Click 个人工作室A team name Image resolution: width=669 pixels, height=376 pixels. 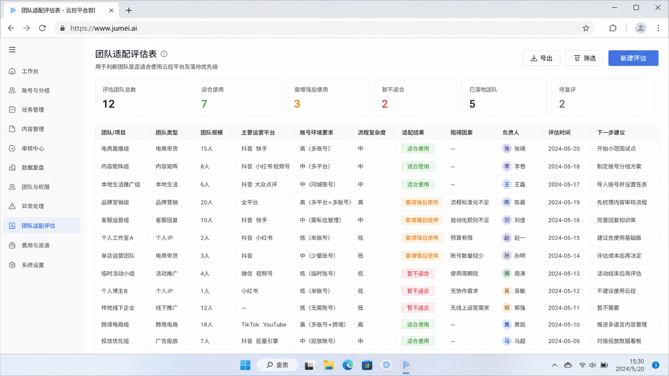(x=117, y=238)
